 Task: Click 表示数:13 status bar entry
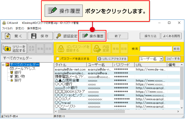click(59, 116)
